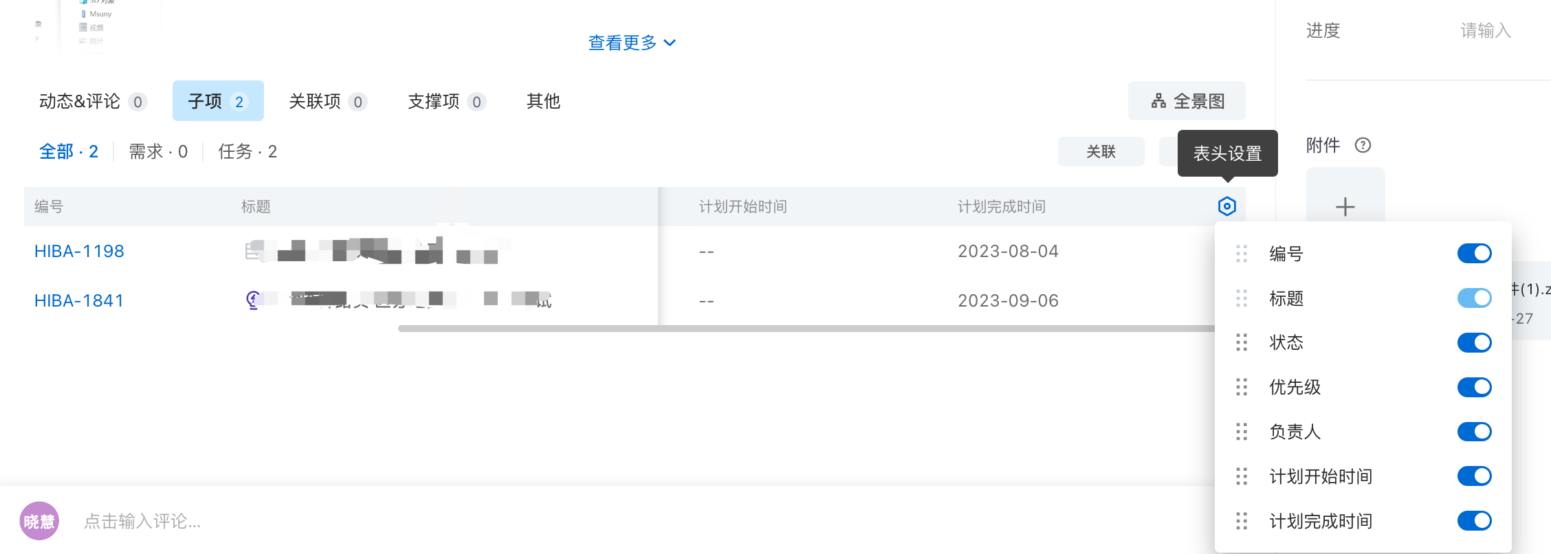Filter the sub-items by 任务 · 2
The width and height of the screenshot is (1551, 554).
tap(247, 151)
